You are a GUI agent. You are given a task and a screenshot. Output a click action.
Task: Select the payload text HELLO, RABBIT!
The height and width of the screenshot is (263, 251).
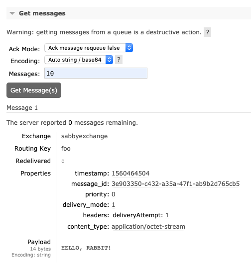click(86, 248)
